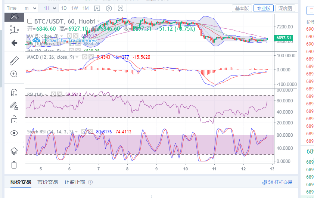Expand MA (5, close, 0) dropdown arrow
The width and height of the screenshot is (314, 198).
(62, 36)
